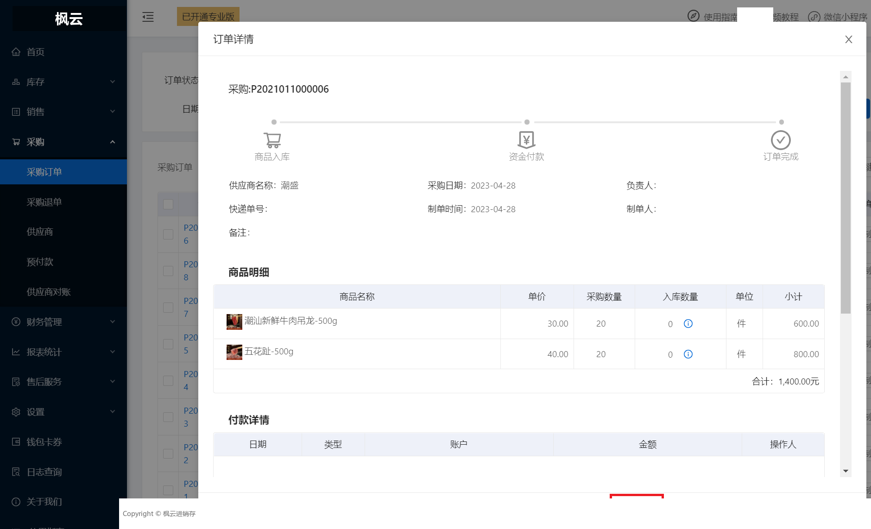Expand the 售后服务 menu arrow
Viewport: 871px width, 529px height.
[x=113, y=382]
